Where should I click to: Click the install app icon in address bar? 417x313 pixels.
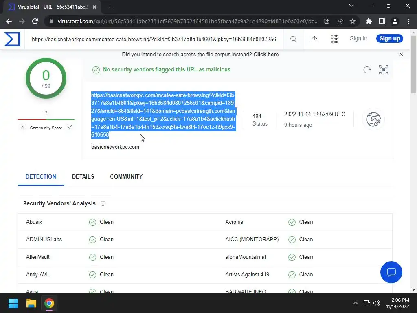click(327, 21)
